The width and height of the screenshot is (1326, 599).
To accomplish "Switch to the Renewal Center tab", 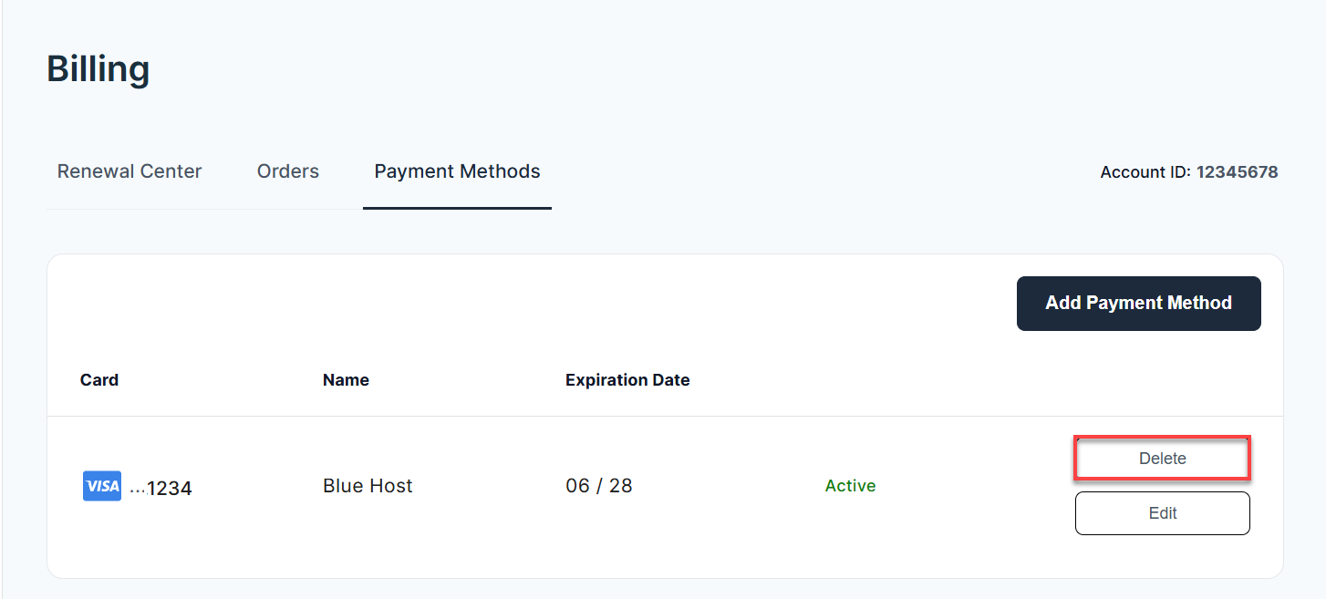I will click(129, 170).
